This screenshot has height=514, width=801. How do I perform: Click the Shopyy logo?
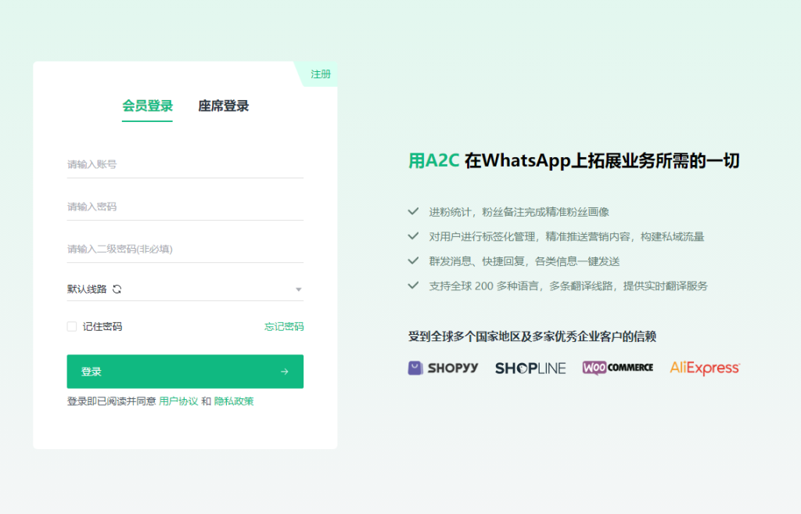point(443,368)
